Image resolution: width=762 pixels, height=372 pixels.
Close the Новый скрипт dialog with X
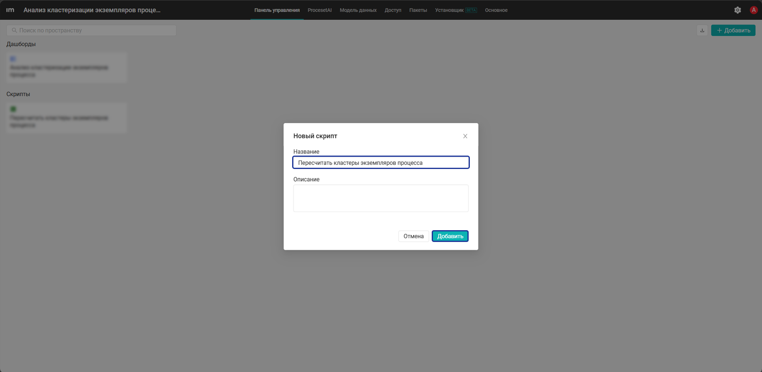(x=465, y=136)
